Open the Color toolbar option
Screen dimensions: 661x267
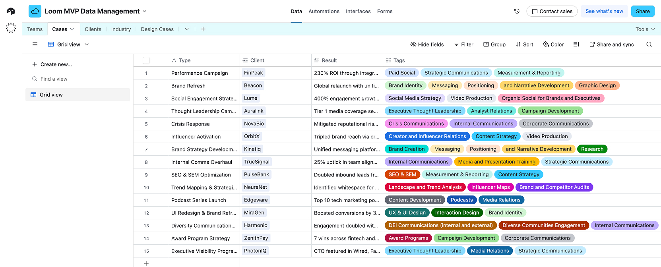(553, 44)
